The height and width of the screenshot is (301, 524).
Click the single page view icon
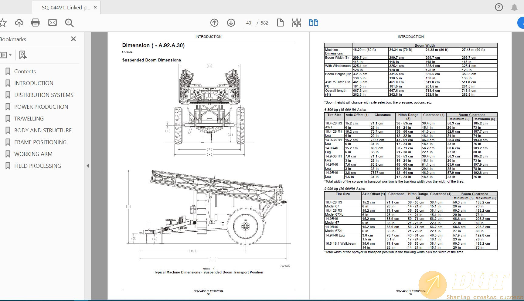click(280, 22)
